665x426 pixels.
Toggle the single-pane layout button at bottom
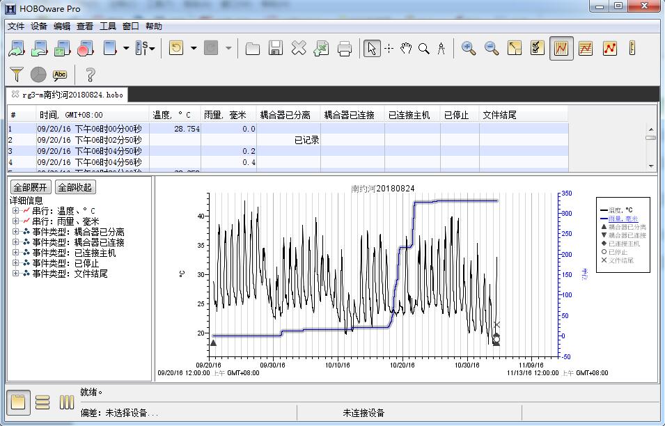(x=18, y=402)
